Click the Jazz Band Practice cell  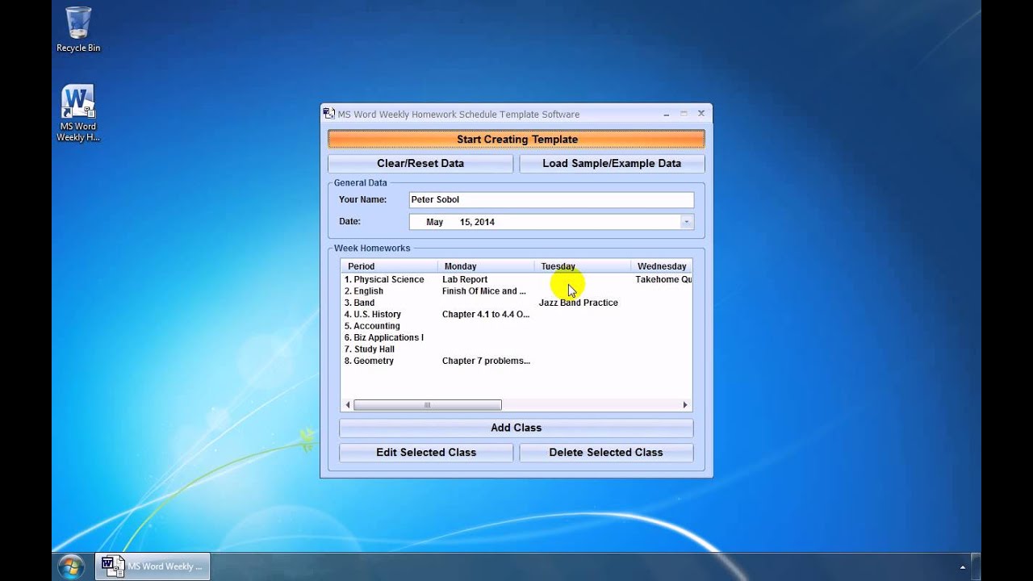click(579, 303)
